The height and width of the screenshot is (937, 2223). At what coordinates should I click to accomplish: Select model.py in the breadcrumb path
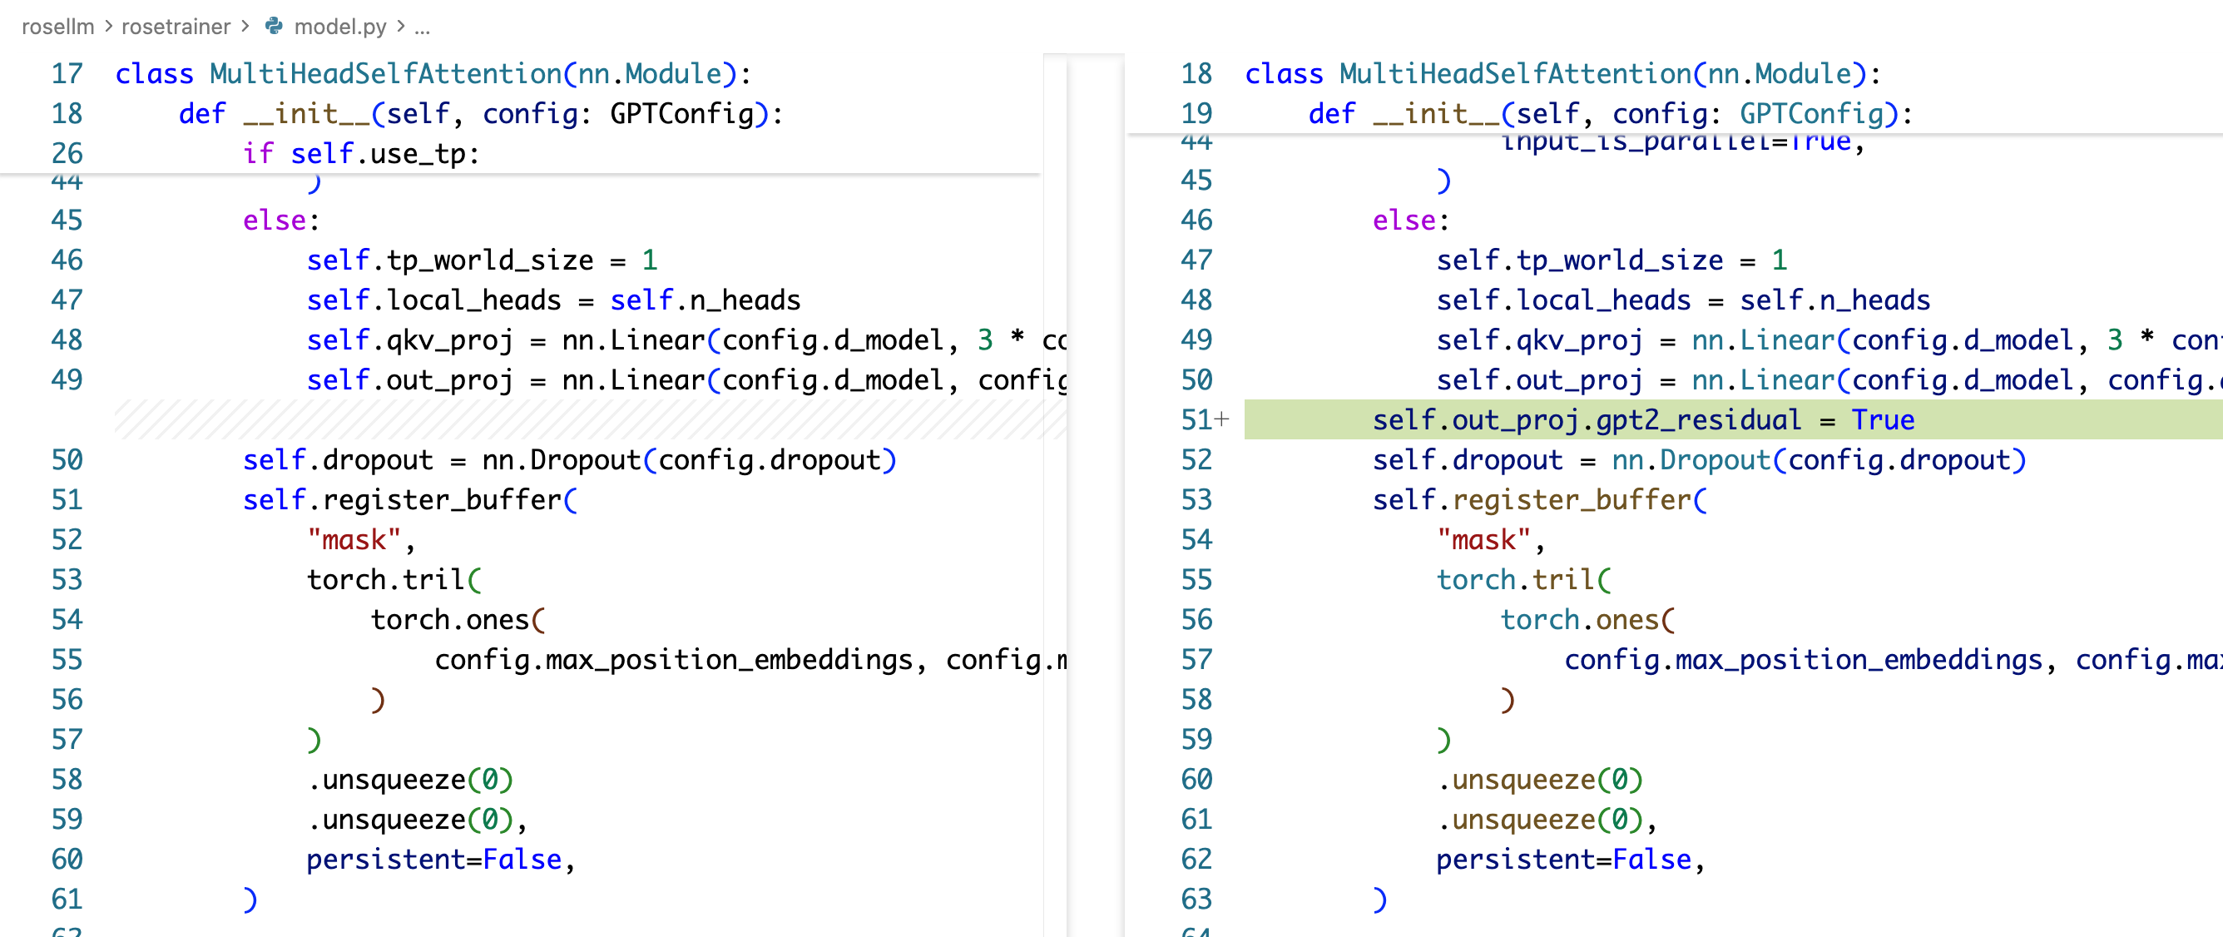pos(339,27)
